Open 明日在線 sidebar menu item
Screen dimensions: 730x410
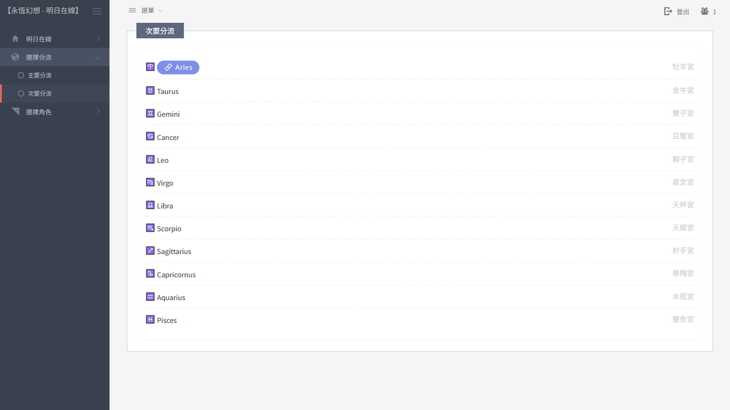click(55, 39)
